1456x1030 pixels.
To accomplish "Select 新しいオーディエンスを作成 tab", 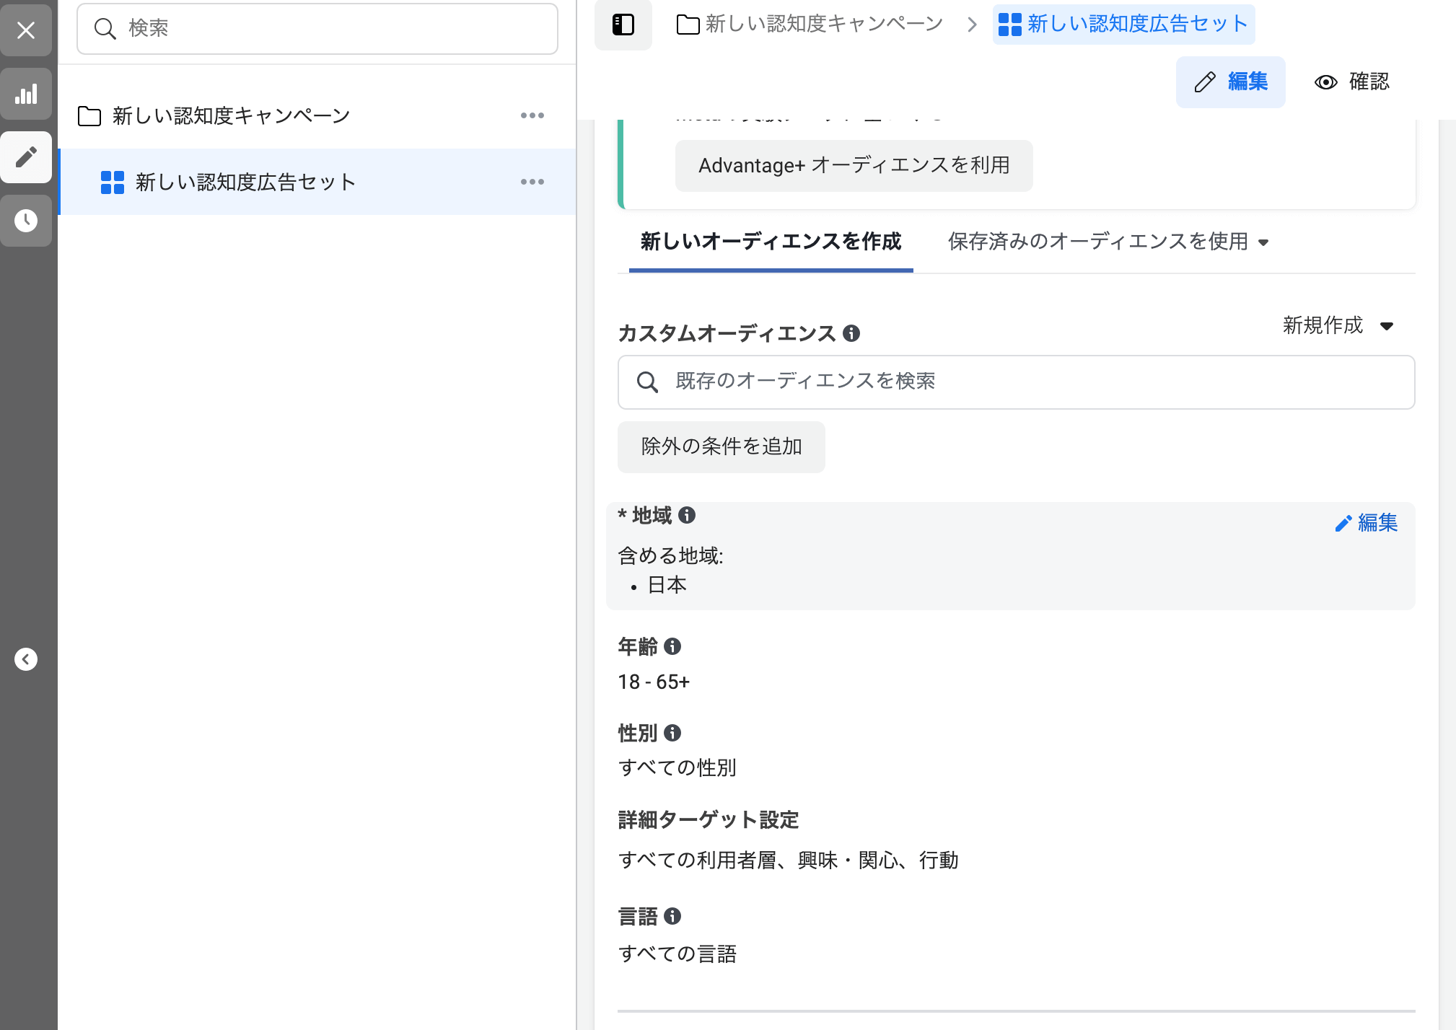I will tap(771, 242).
